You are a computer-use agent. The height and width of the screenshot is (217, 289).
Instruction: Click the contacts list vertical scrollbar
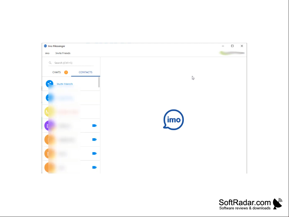99,82
